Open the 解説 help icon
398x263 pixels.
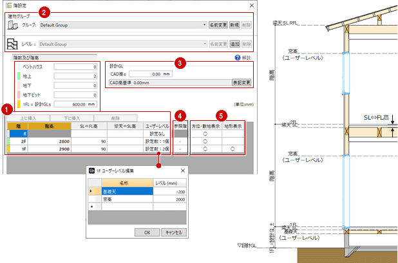pyautogui.click(x=237, y=58)
